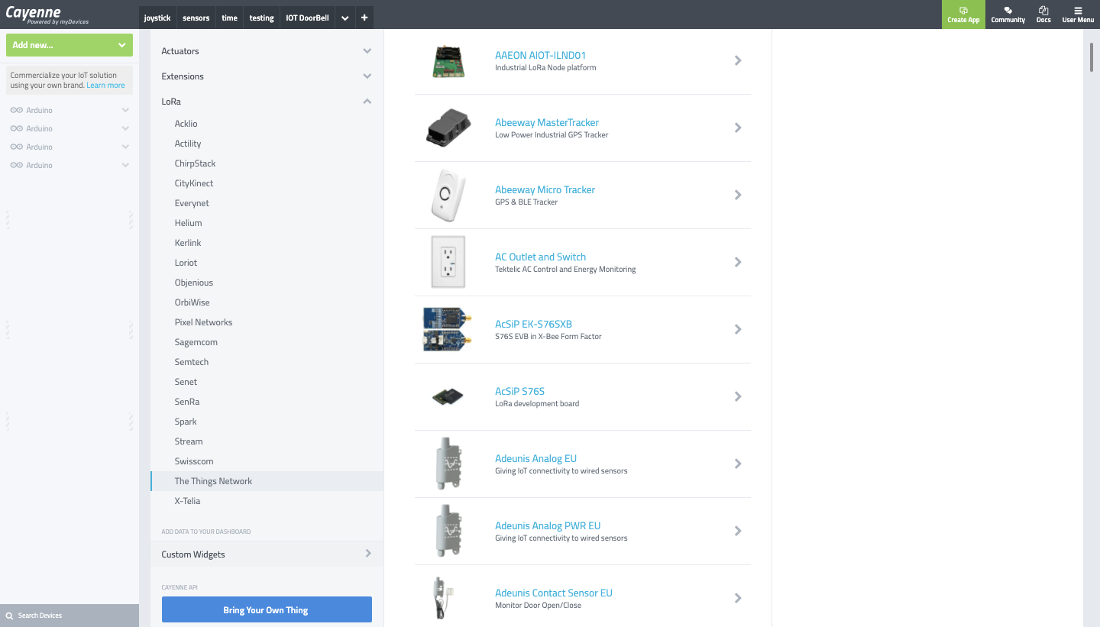
Task: Open arrow for Abeeway MasterTracker
Action: coord(738,128)
